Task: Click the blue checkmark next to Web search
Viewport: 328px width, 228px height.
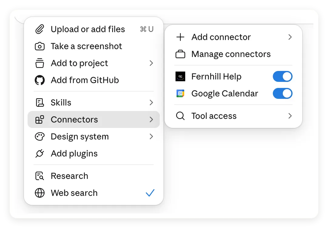Action: tap(150, 193)
